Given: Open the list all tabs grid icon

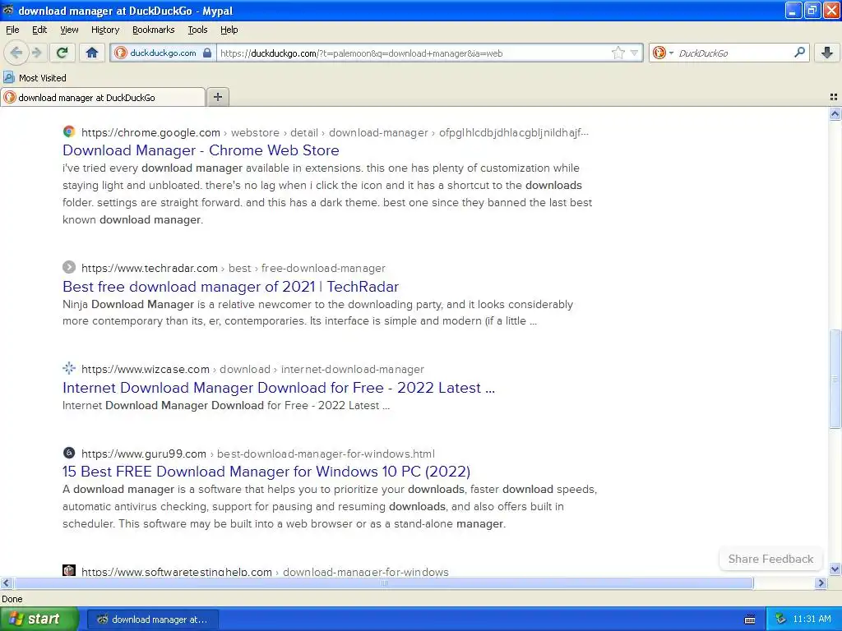Looking at the screenshot, I should click(x=834, y=97).
